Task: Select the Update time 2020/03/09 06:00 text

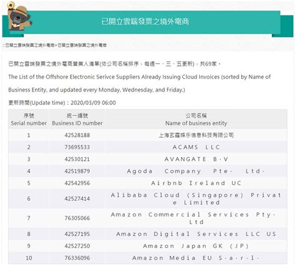Action: point(62,103)
